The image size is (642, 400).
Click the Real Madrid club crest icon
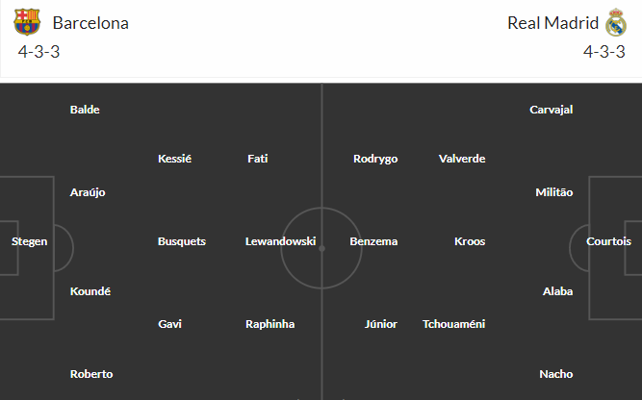[616, 22]
